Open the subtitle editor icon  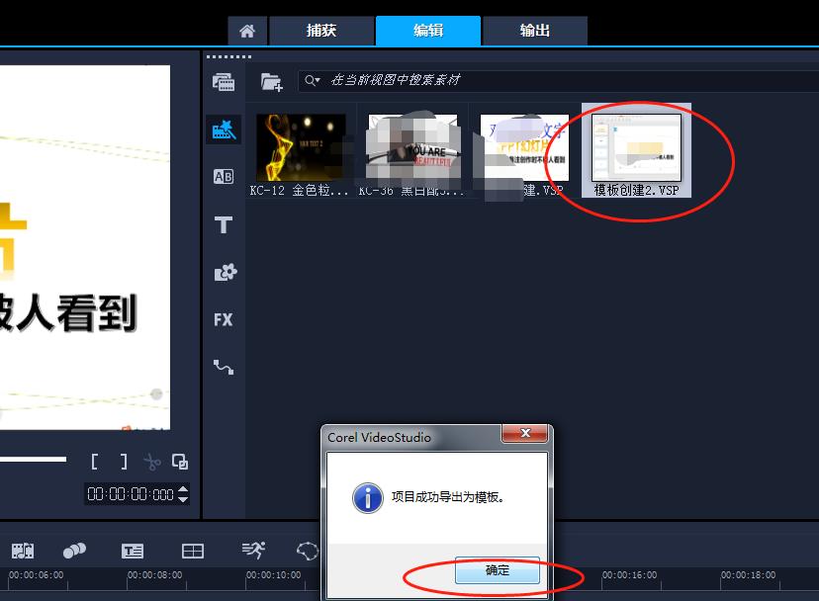pos(133,551)
